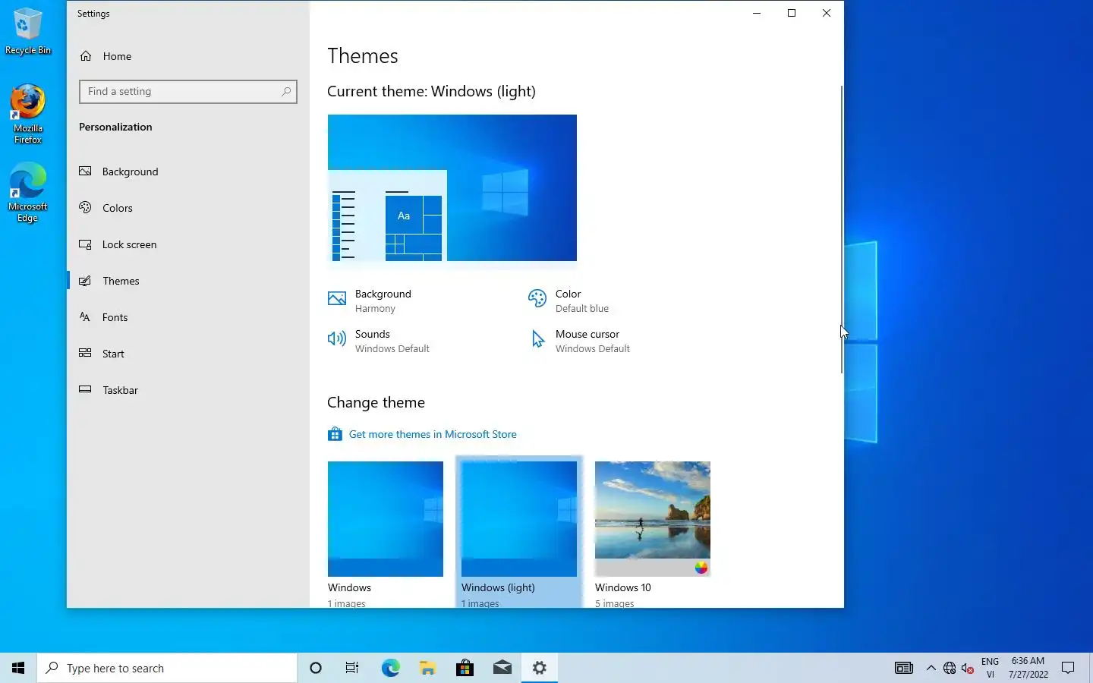Screen dimensions: 1093x683
Task: Open Color Default blue option
Action: (569, 301)
